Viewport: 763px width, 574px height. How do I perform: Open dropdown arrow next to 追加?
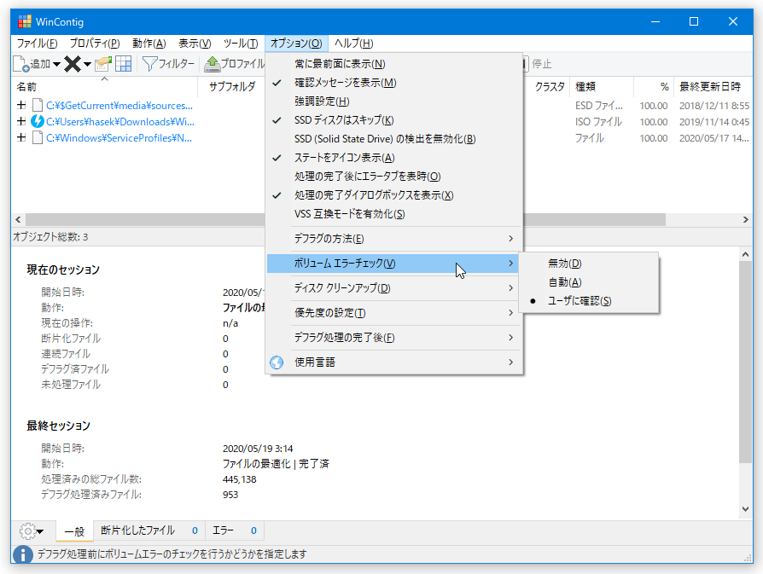coord(57,64)
